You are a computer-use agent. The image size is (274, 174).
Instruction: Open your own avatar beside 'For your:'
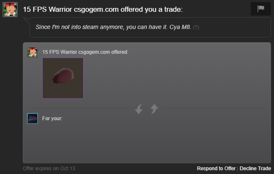coord(33,119)
